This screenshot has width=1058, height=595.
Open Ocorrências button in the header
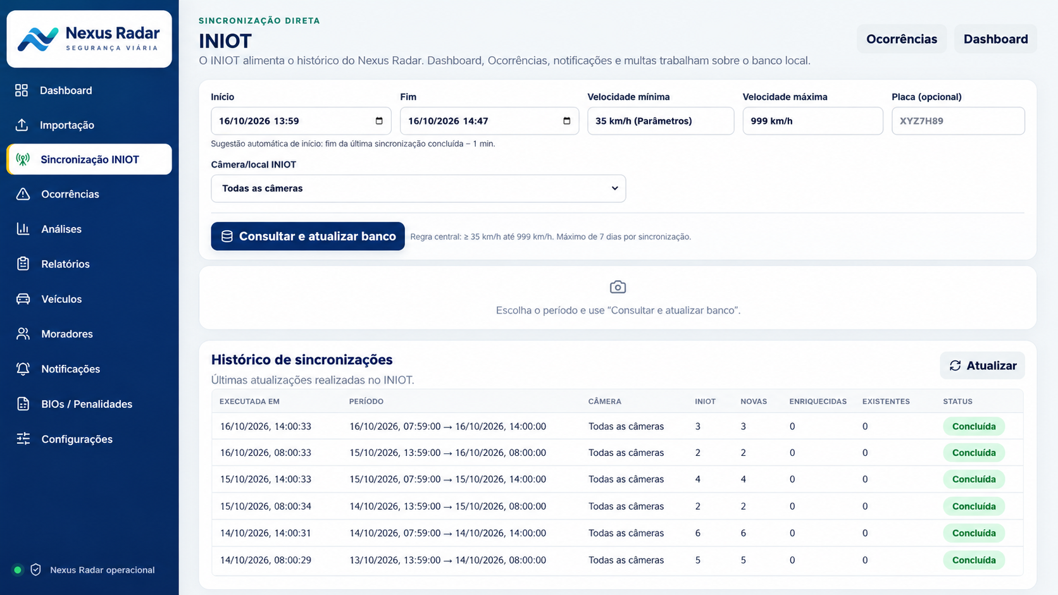coord(902,39)
